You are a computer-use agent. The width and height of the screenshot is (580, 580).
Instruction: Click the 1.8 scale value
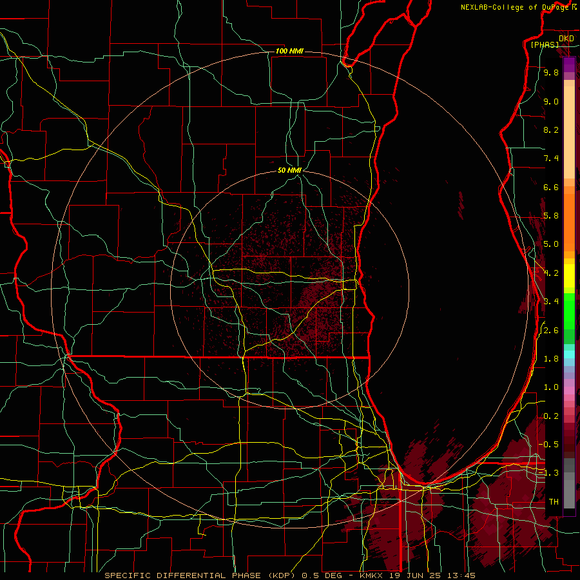pyautogui.click(x=551, y=358)
